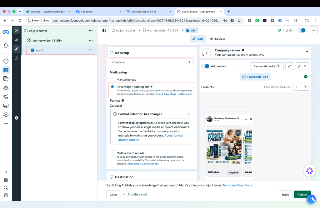Click the Publish button

click(x=302, y=195)
